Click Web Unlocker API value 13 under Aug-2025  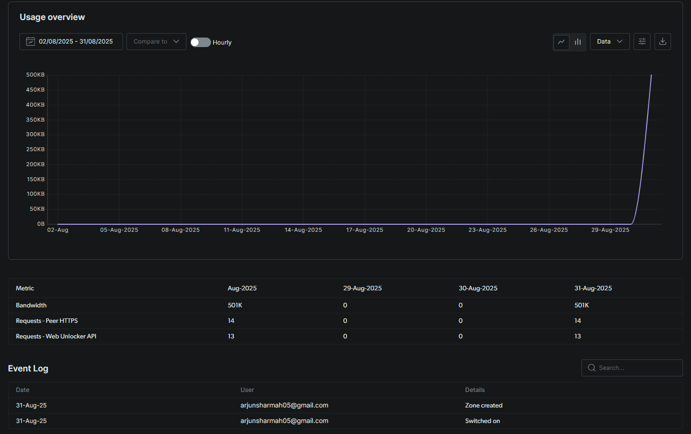coord(231,336)
